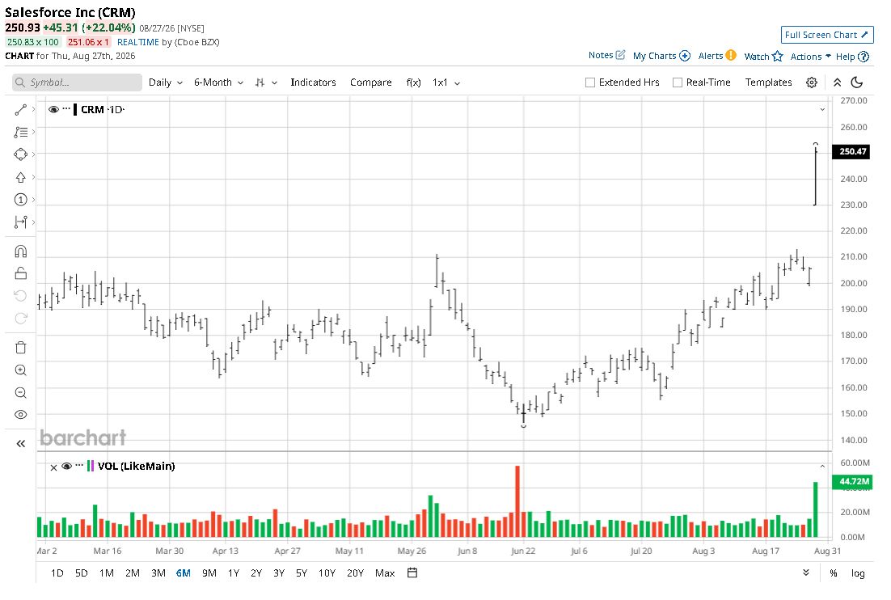Choose the arrow marker tool
This screenshot has height=600, width=891.
pos(20,177)
